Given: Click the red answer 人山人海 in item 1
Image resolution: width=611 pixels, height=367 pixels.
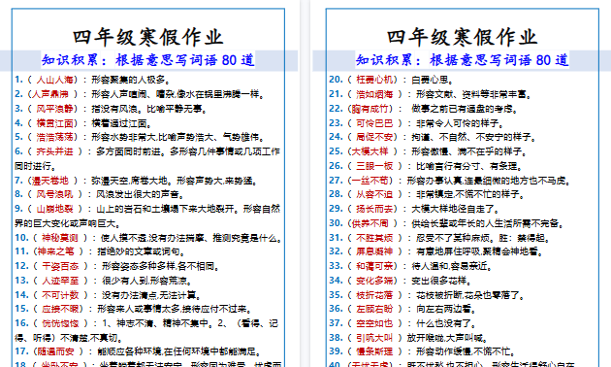Looking at the screenshot, I should coord(54,80).
